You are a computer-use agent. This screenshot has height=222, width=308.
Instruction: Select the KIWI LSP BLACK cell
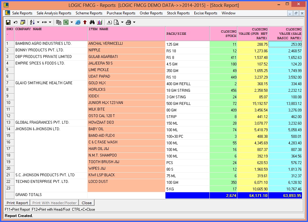tap(127, 176)
